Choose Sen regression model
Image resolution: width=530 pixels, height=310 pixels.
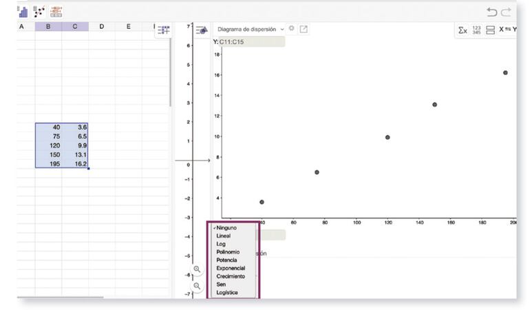[233, 285]
